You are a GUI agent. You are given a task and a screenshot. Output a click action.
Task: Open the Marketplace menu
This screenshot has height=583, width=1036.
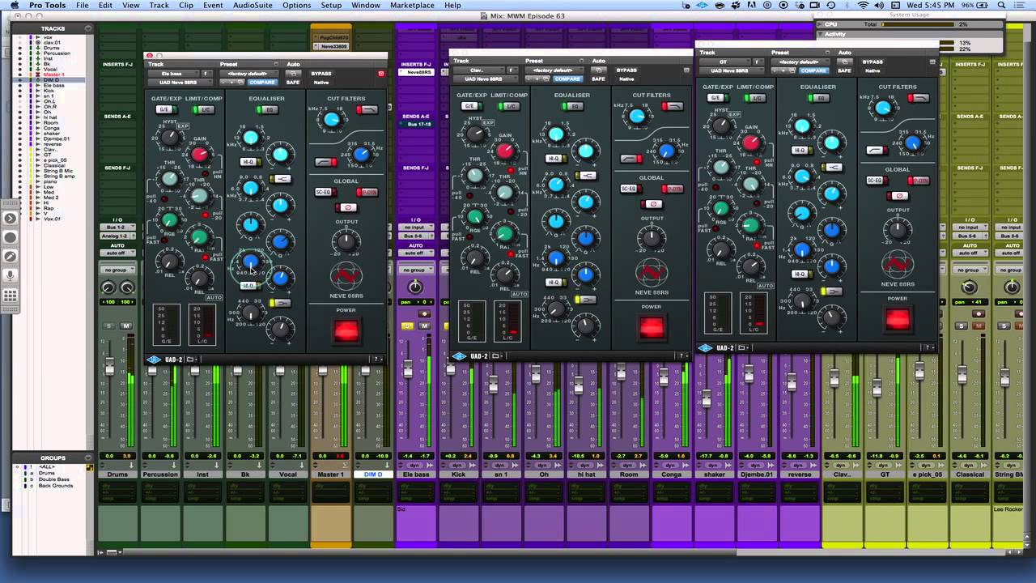pos(412,5)
